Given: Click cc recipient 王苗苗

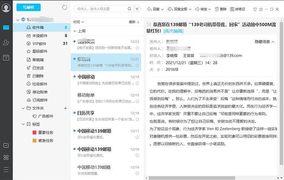Looking at the screenshot, I should 188,55.
